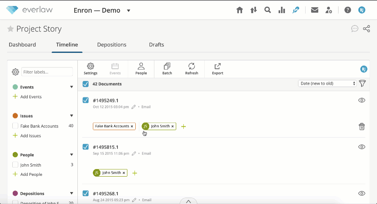Open uploads and transfers arrows icon
The height and width of the screenshot is (204, 377).
254,10
